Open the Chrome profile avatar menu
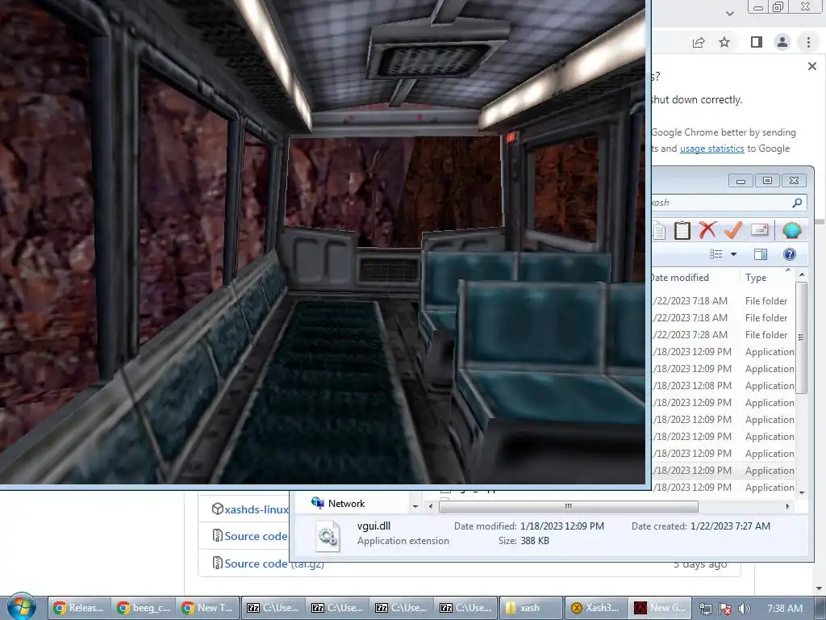Viewport: 826px width, 620px height. click(782, 42)
